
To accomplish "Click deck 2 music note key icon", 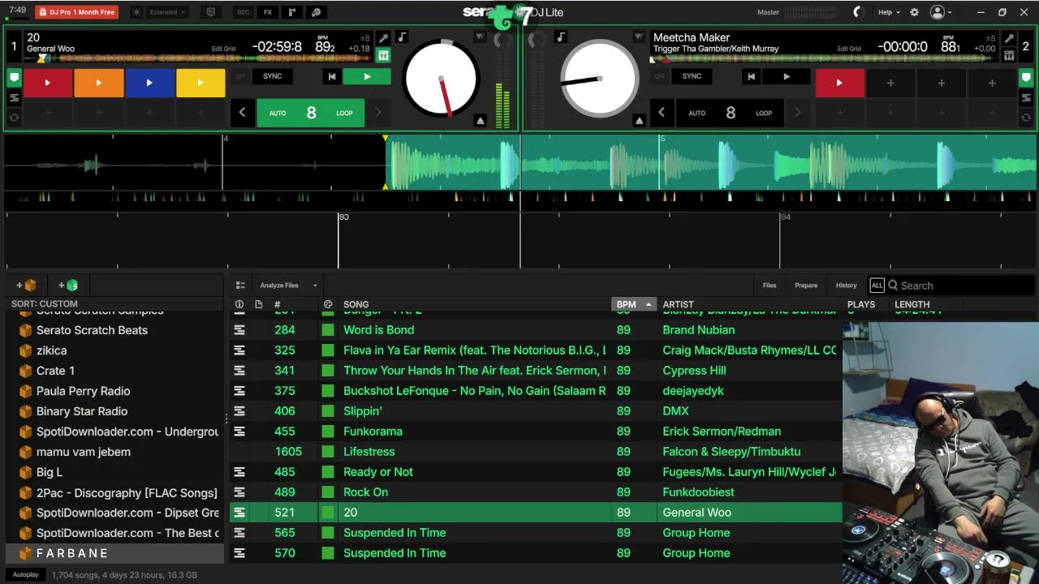I will pyautogui.click(x=560, y=37).
